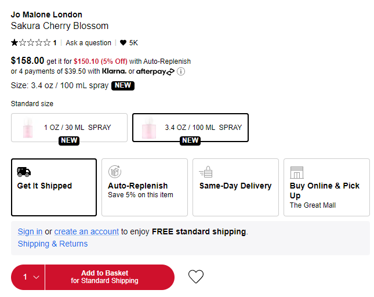Pick Buy Online & Pick Up option
This screenshot has width=374, height=297.
coord(326,187)
